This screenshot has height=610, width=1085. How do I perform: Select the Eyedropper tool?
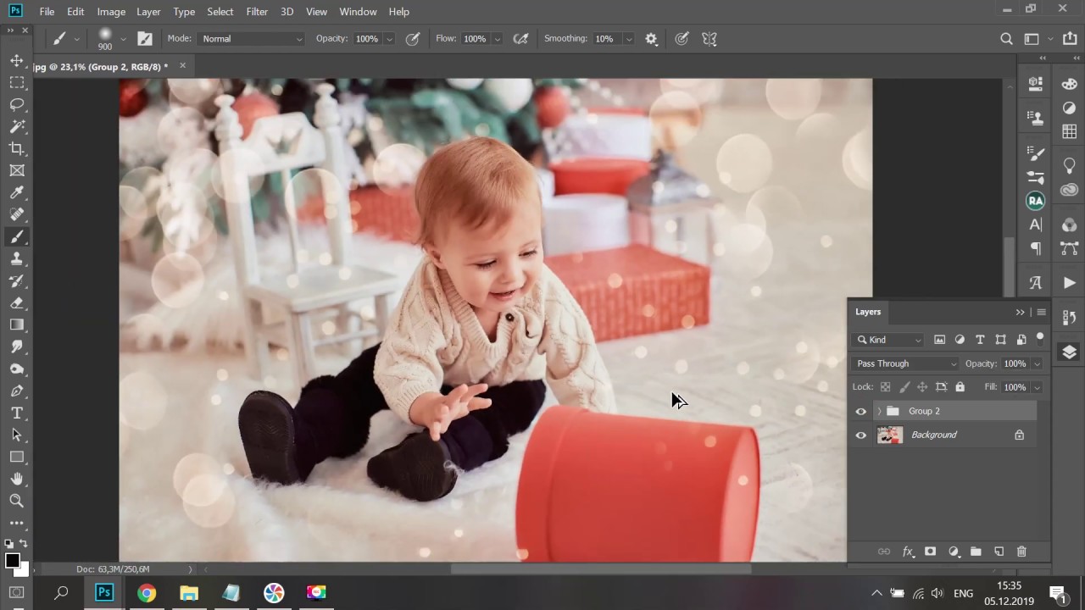click(16, 192)
